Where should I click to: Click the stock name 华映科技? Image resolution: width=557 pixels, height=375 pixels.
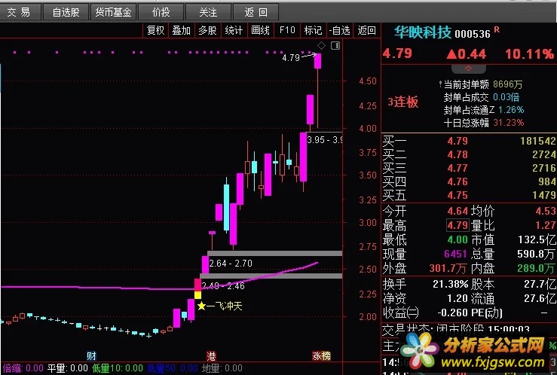coord(423,32)
